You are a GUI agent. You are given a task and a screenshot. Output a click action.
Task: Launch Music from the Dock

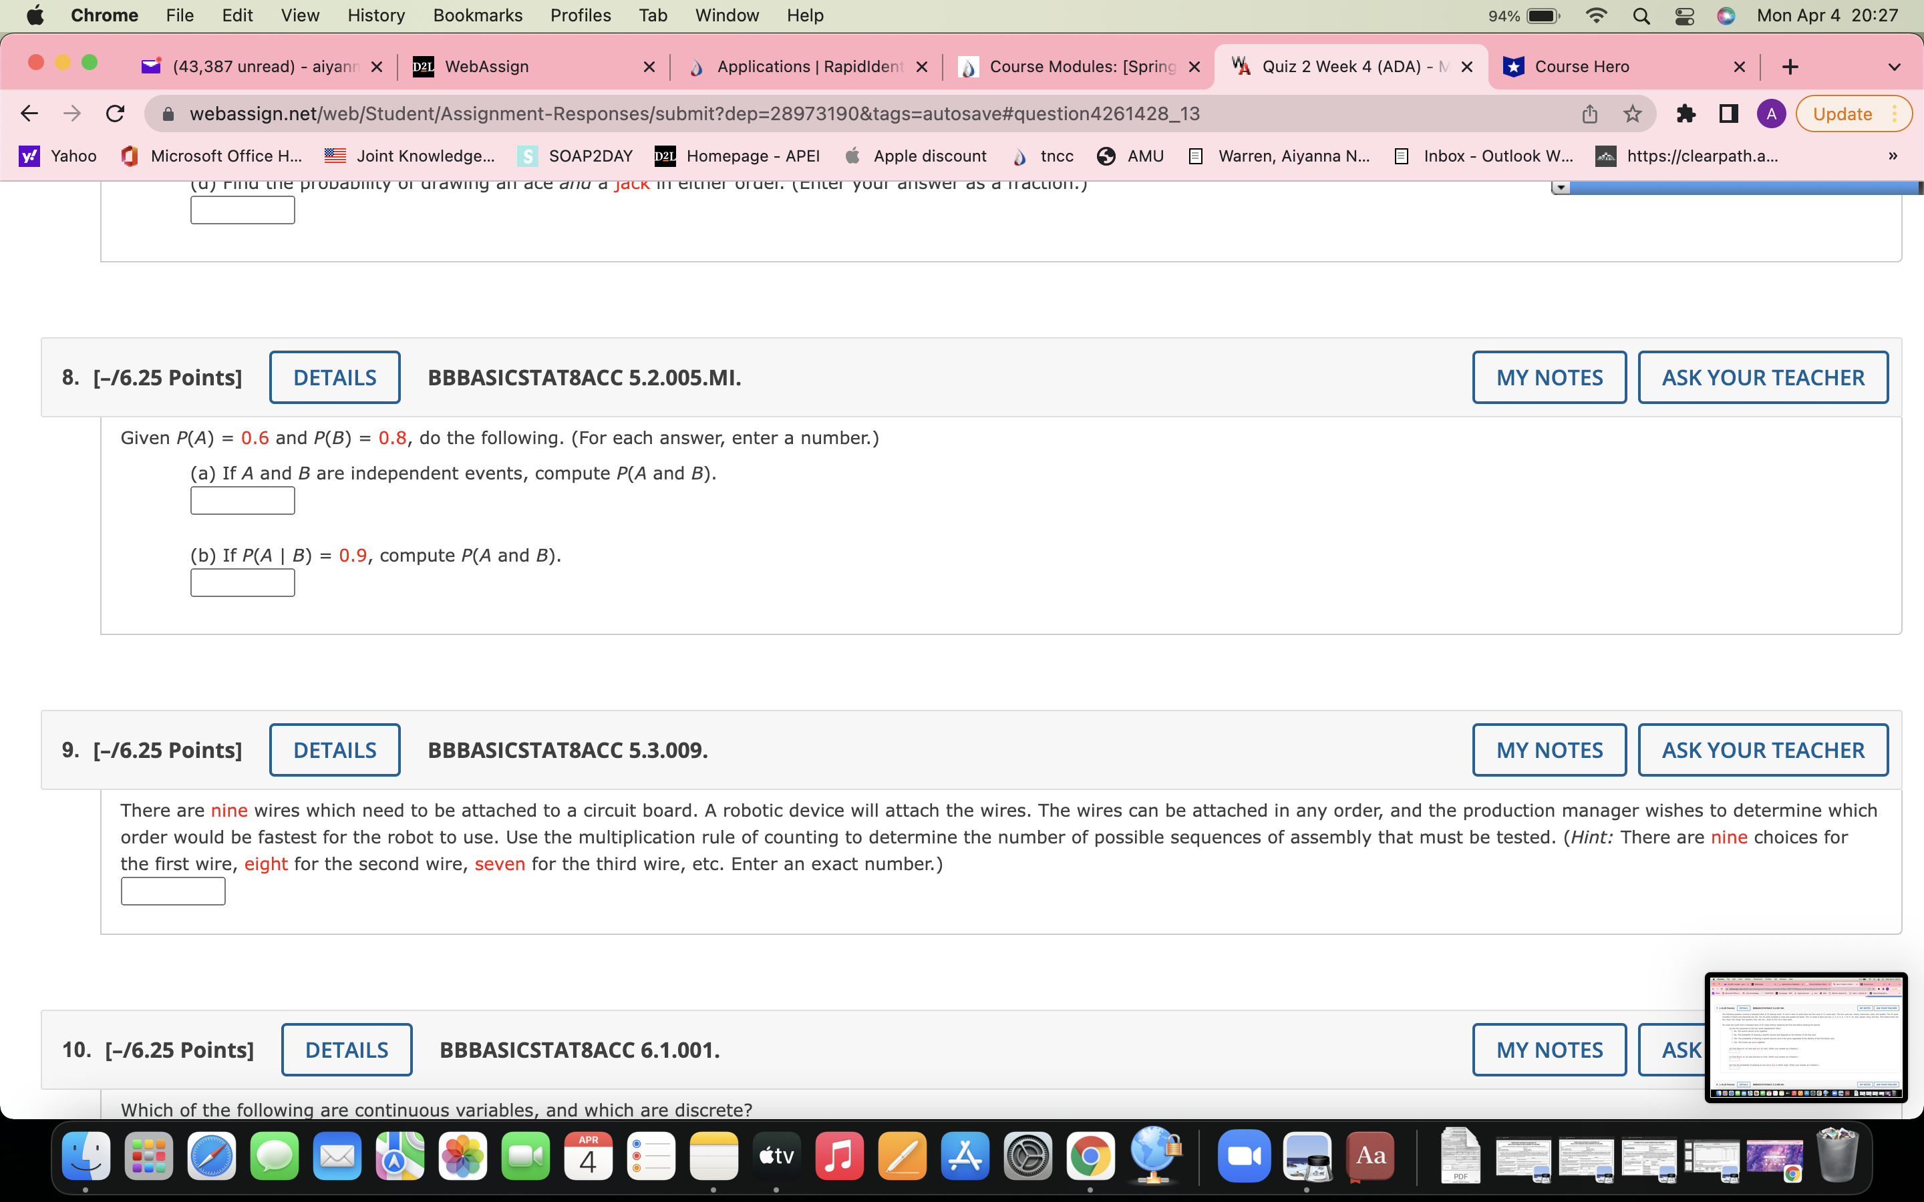coord(840,1155)
